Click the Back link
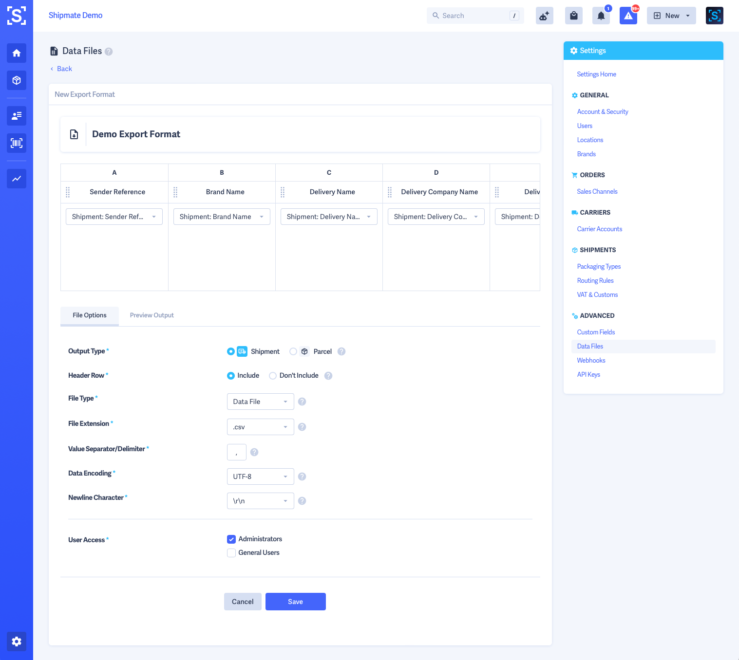 pos(64,69)
